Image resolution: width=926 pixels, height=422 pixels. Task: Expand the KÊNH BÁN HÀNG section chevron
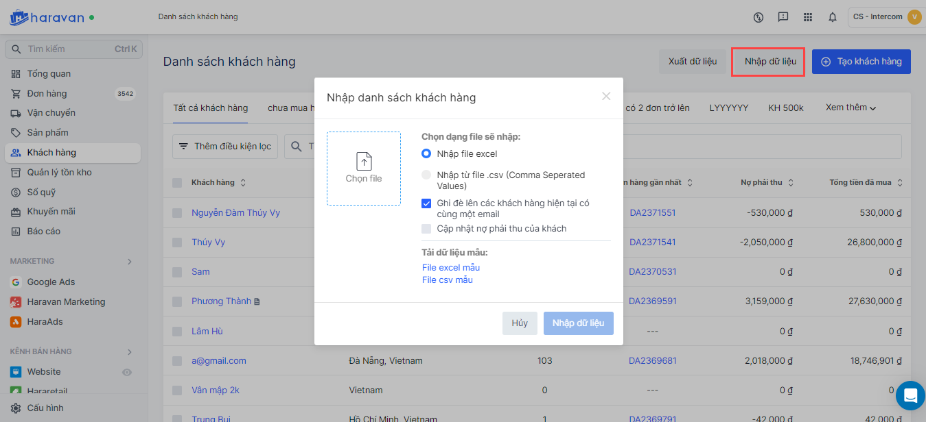[130, 351]
